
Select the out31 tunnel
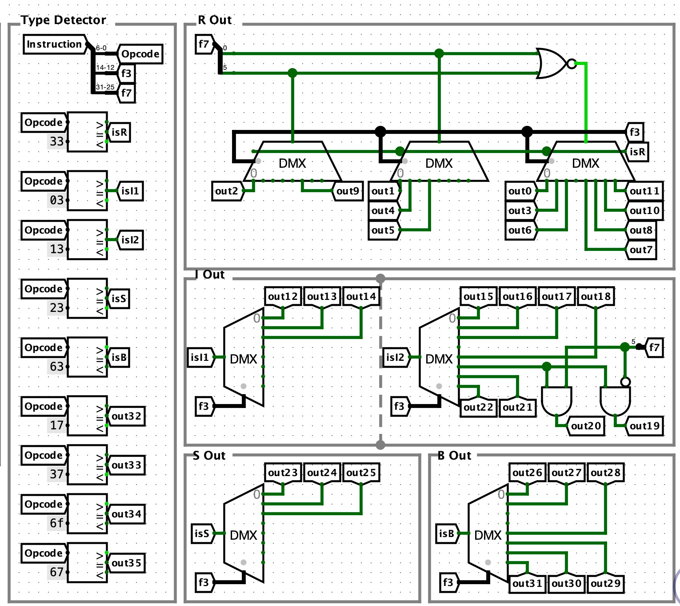click(x=528, y=583)
